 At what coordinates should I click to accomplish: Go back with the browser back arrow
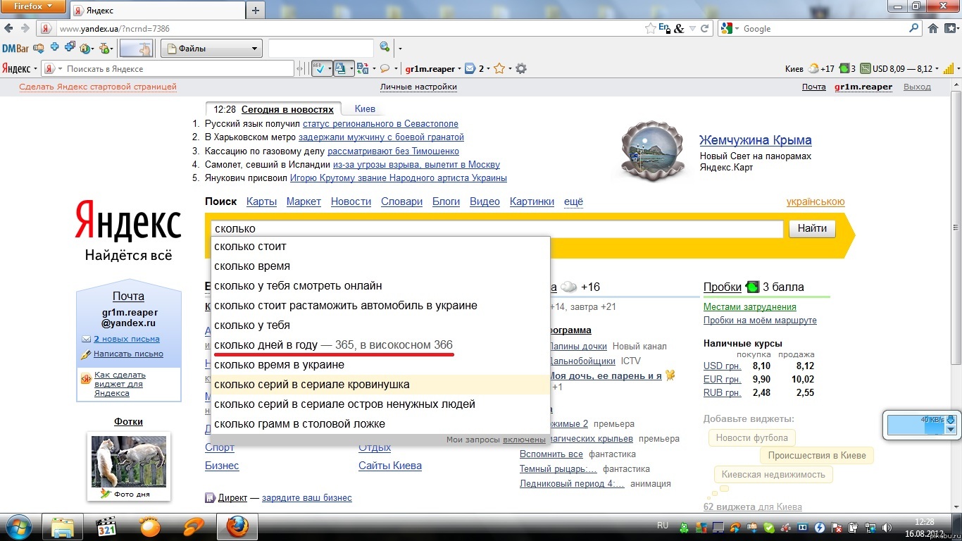[x=8, y=29]
